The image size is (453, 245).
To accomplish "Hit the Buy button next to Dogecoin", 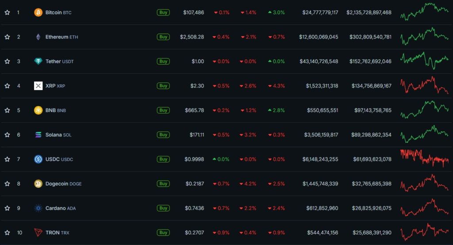I will tap(163, 184).
